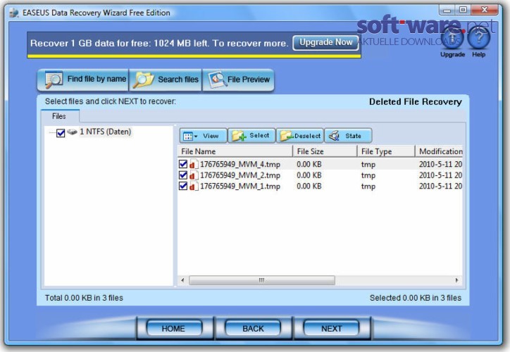Image resolution: width=510 pixels, height=352 pixels.
Task: Sort by File Type column header
Action: [x=386, y=151]
